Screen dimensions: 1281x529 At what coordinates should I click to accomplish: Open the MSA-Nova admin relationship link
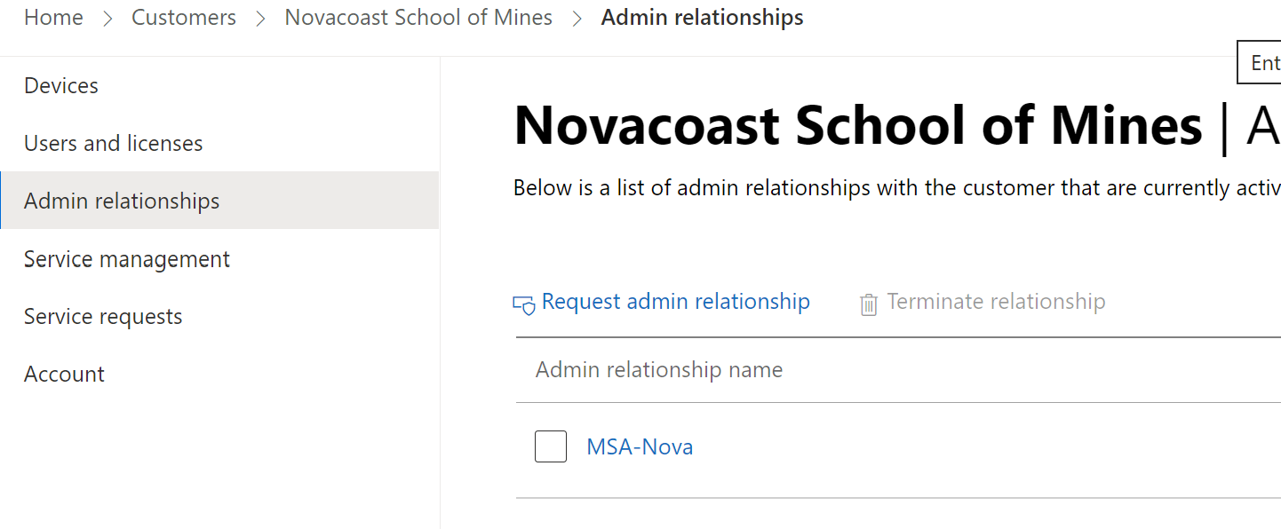tap(640, 446)
